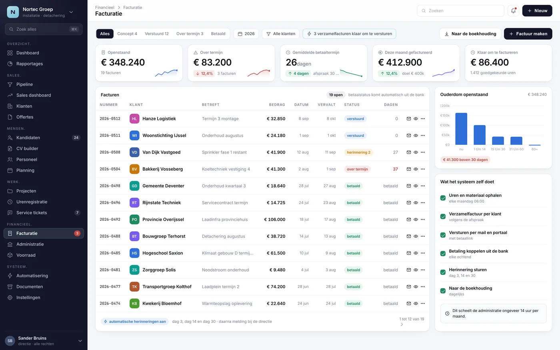
Task: Click the BV avatar of Bakkerij Vosseberg
Action: pos(134,169)
